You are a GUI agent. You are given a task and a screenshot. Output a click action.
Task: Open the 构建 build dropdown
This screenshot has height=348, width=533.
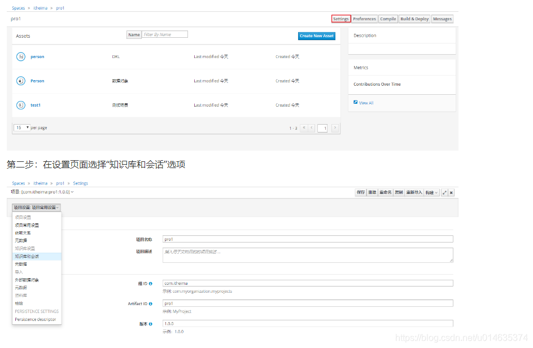(x=431, y=192)
